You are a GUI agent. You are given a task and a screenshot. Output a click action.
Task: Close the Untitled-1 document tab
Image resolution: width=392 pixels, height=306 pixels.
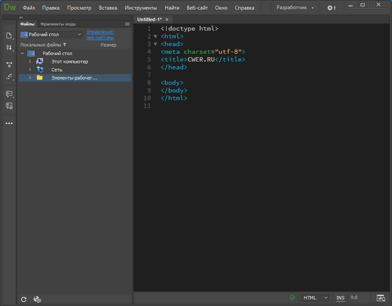click(x=167, y=20)
